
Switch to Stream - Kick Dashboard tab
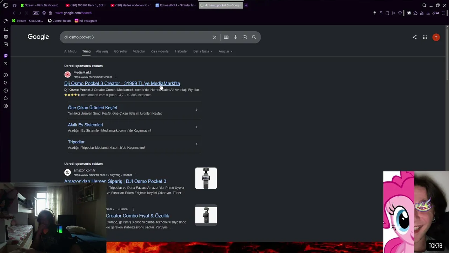pyautogui.click(x=40, y=5)
